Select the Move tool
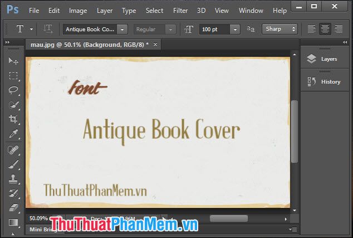This screenshot has height=238, width=353. click(13, 61)
